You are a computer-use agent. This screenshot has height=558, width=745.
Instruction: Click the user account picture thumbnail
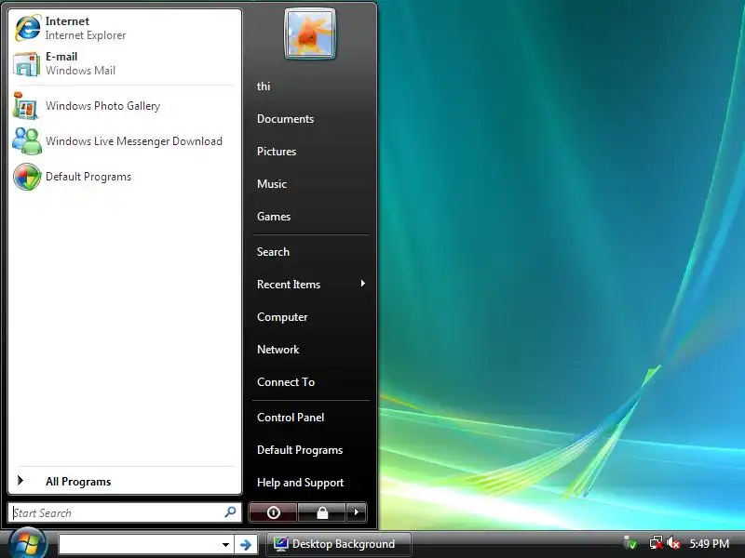point(310,34)
